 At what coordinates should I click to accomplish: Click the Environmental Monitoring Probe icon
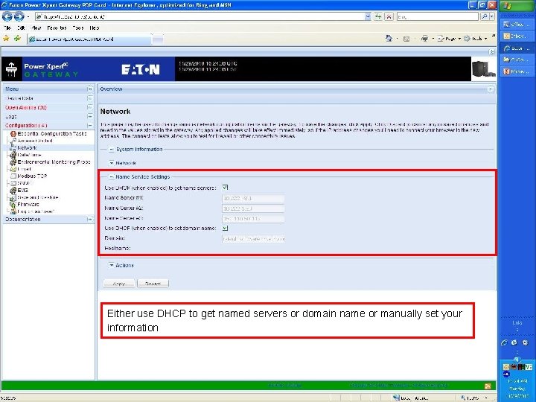tap(13, 162)
